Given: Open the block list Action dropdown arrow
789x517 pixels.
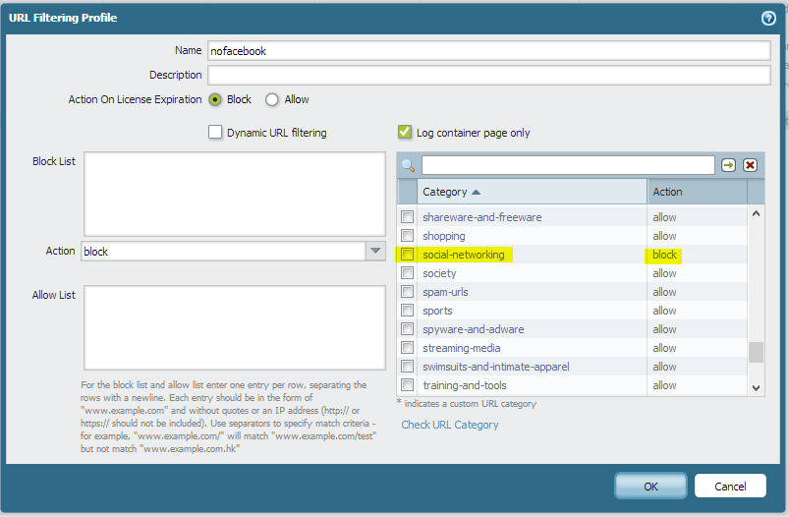Looking at the screenshot, I should [375, 251].
